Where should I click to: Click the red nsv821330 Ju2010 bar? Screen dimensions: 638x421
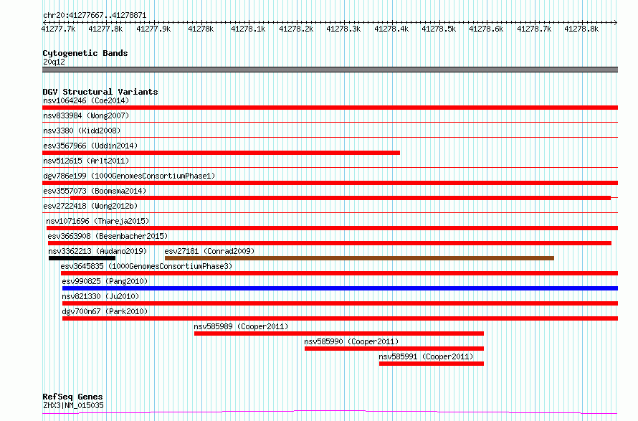pos(340,303)
